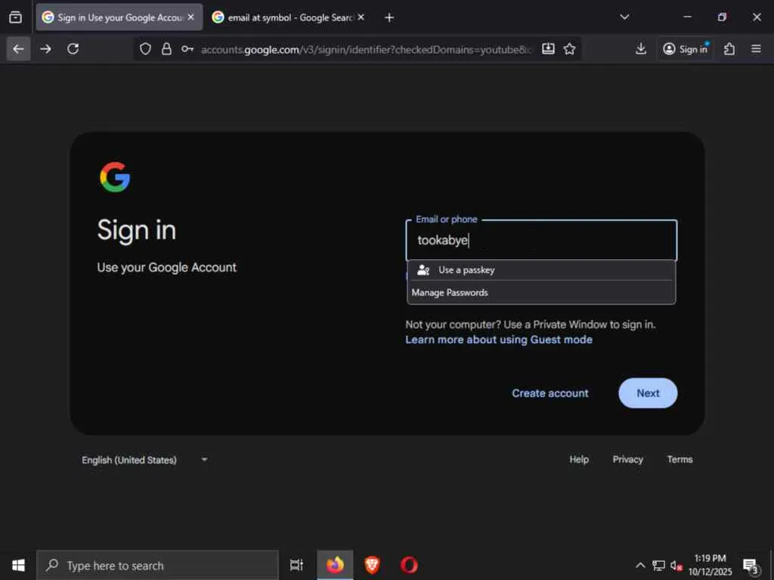Open the Firefox hamburger application menu

click(x=756, y=49)
